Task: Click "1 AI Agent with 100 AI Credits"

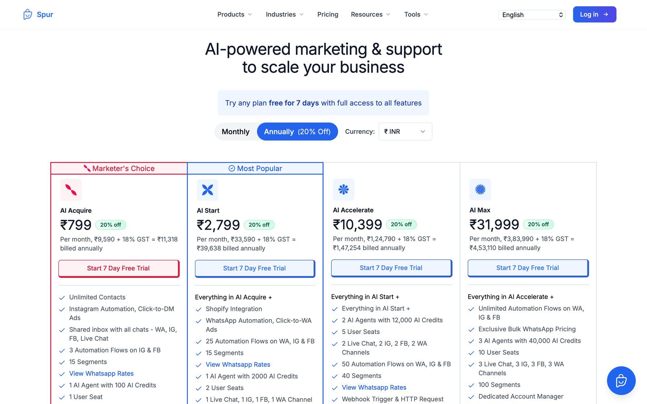Action: click(113, 385)
